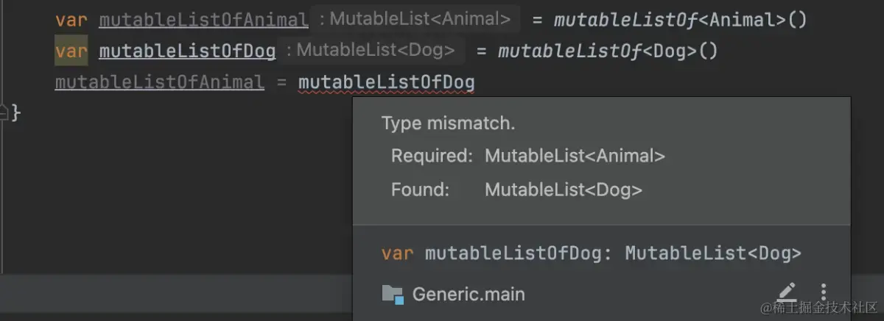Click the pencil edit icon in tooltip
Screen dimensions: 884x321
point(787,292)
